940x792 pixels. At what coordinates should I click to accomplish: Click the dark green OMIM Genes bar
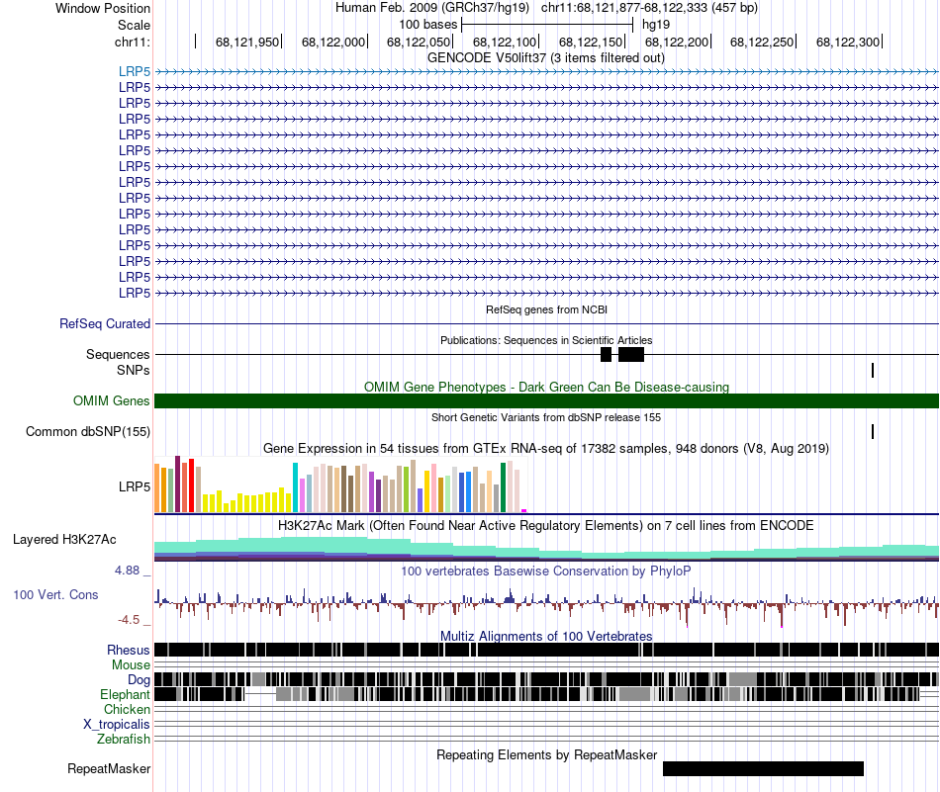[x=546, y=400]
